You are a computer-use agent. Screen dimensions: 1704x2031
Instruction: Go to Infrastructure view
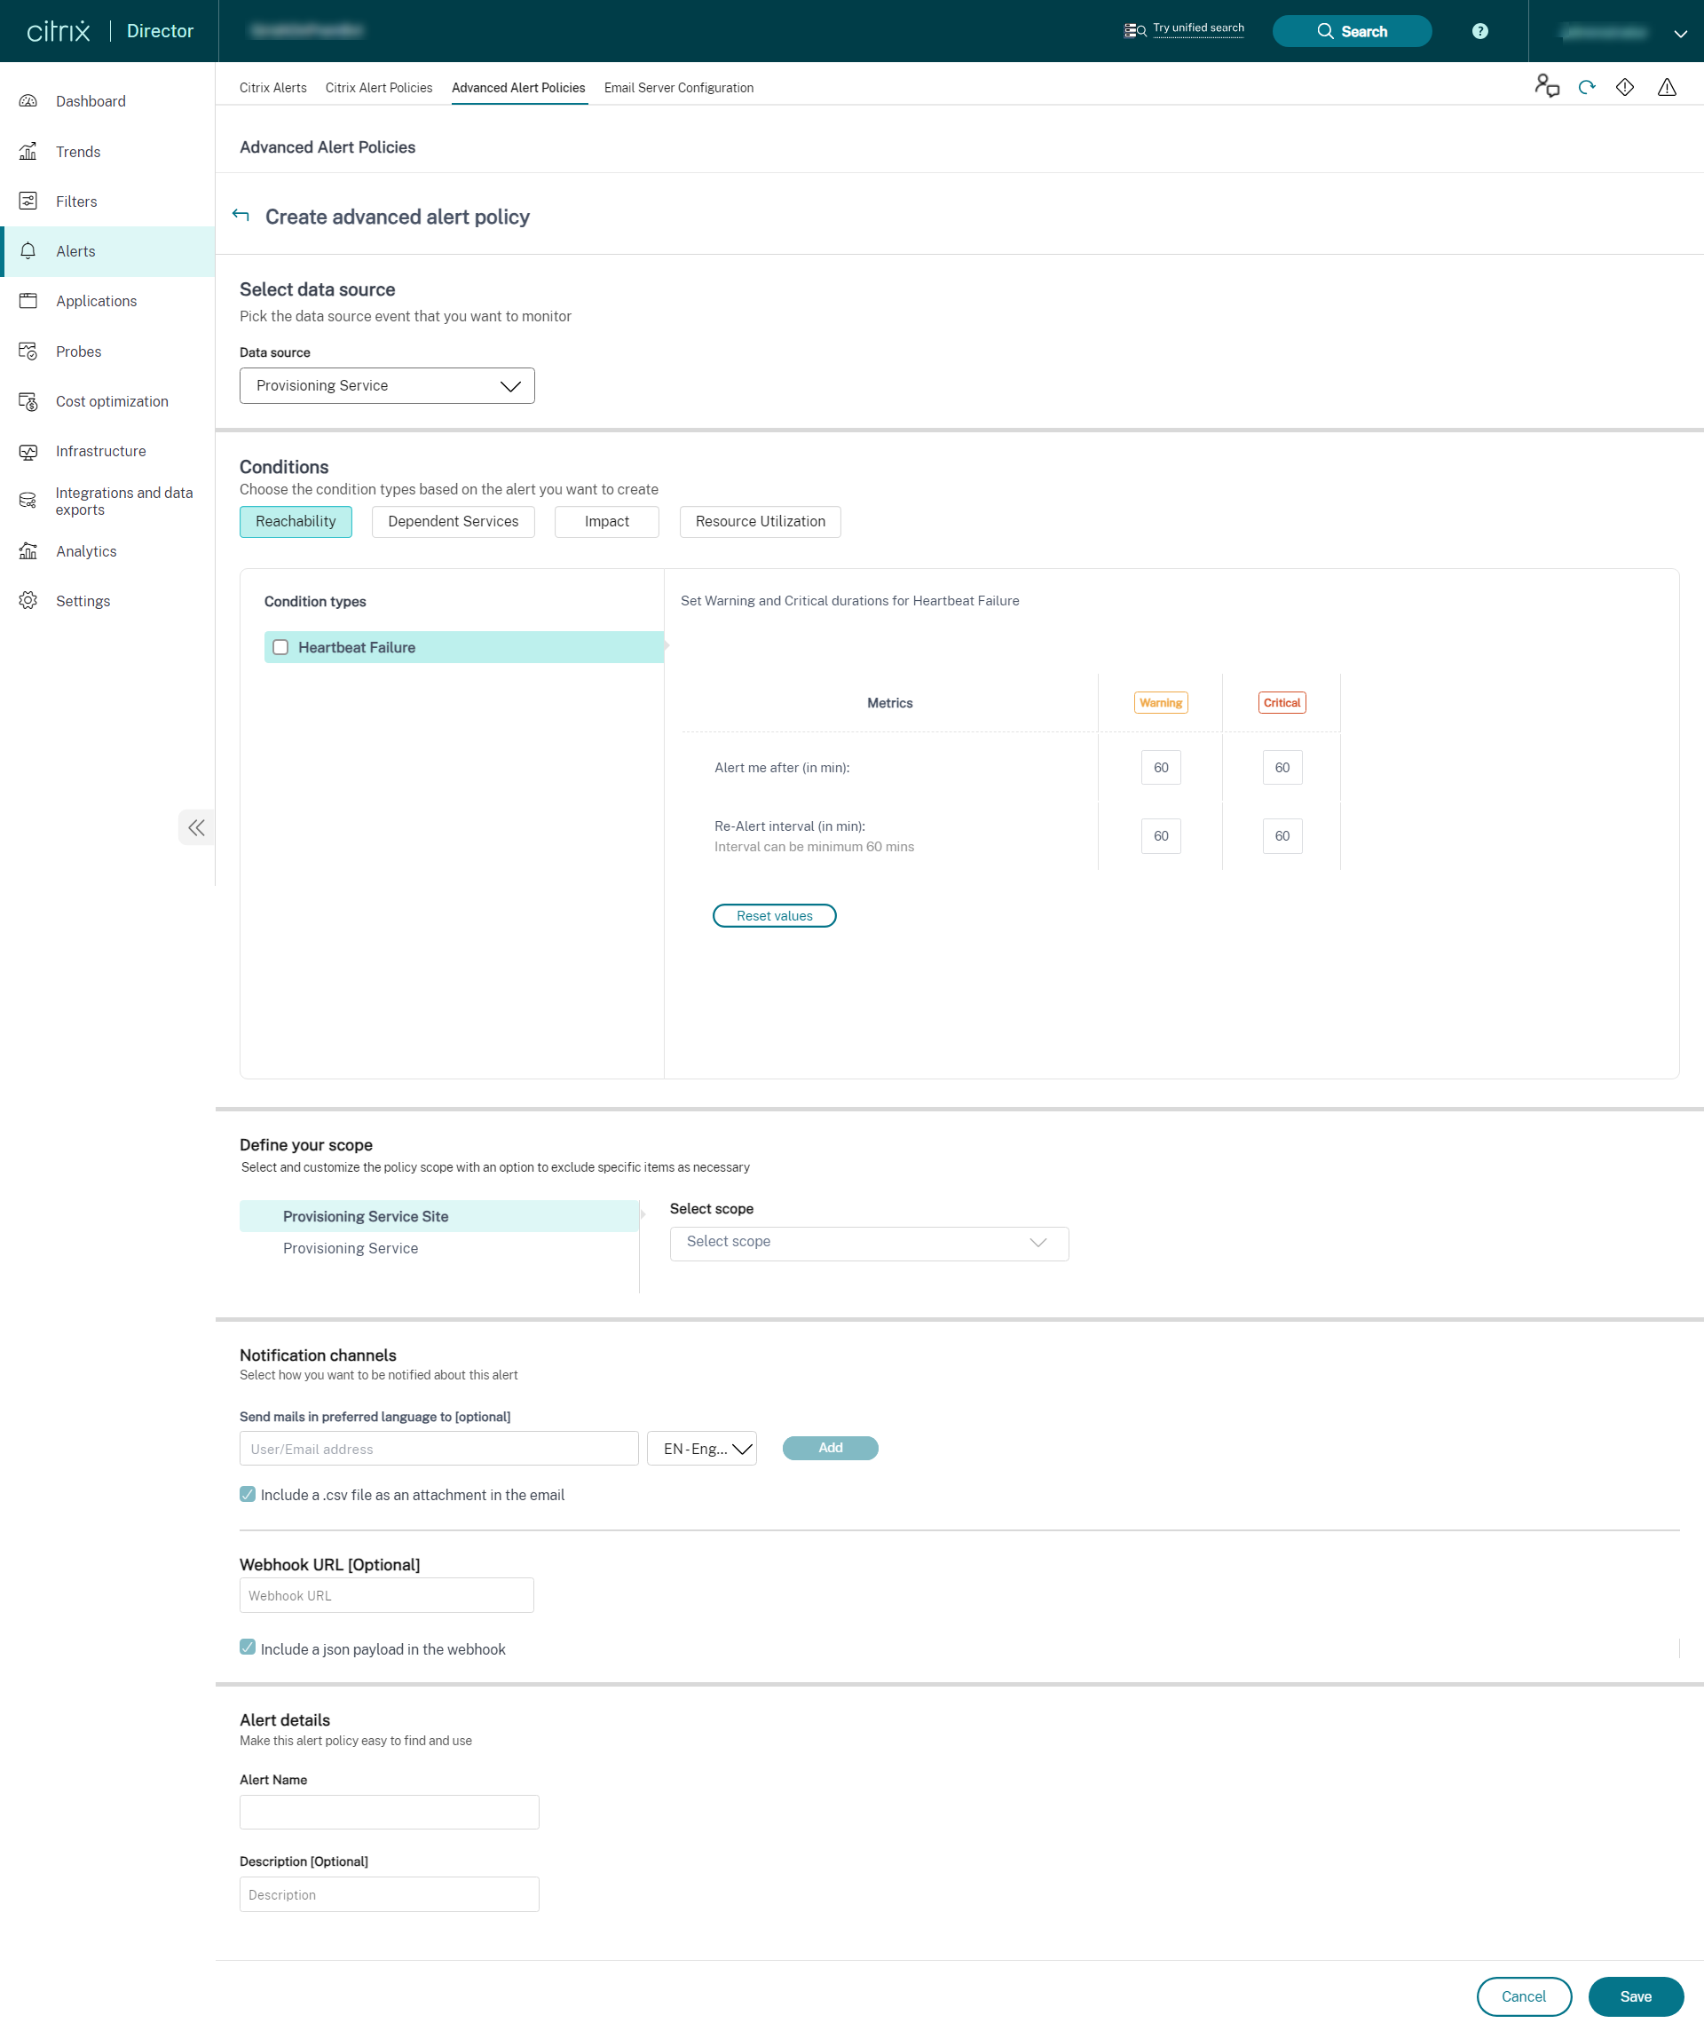click(100, 451)
